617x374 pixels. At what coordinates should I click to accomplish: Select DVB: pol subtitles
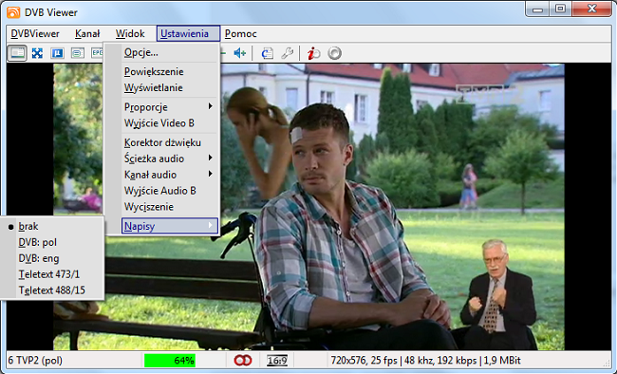click(52, 242)
